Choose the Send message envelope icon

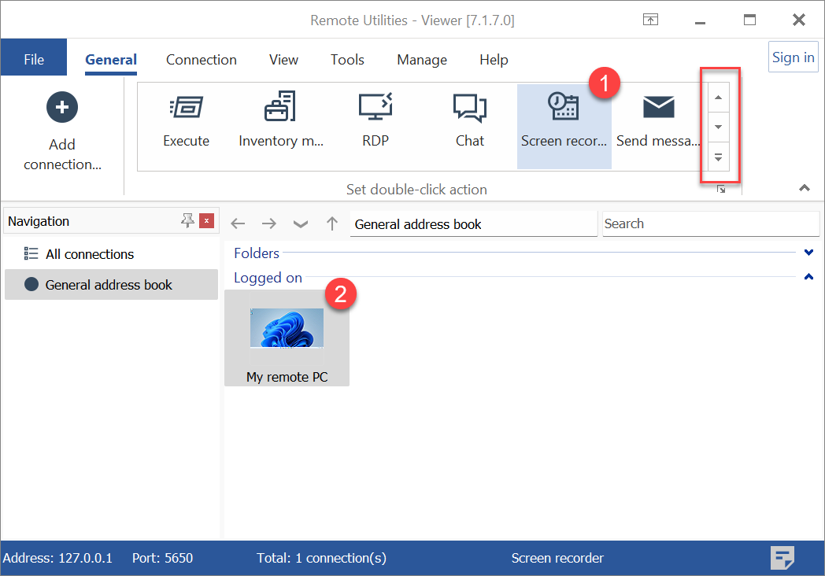658,108
